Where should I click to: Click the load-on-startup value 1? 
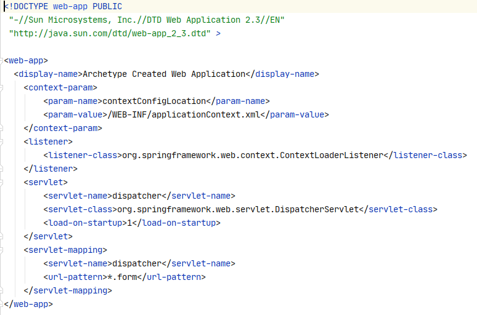pos(129,223)
